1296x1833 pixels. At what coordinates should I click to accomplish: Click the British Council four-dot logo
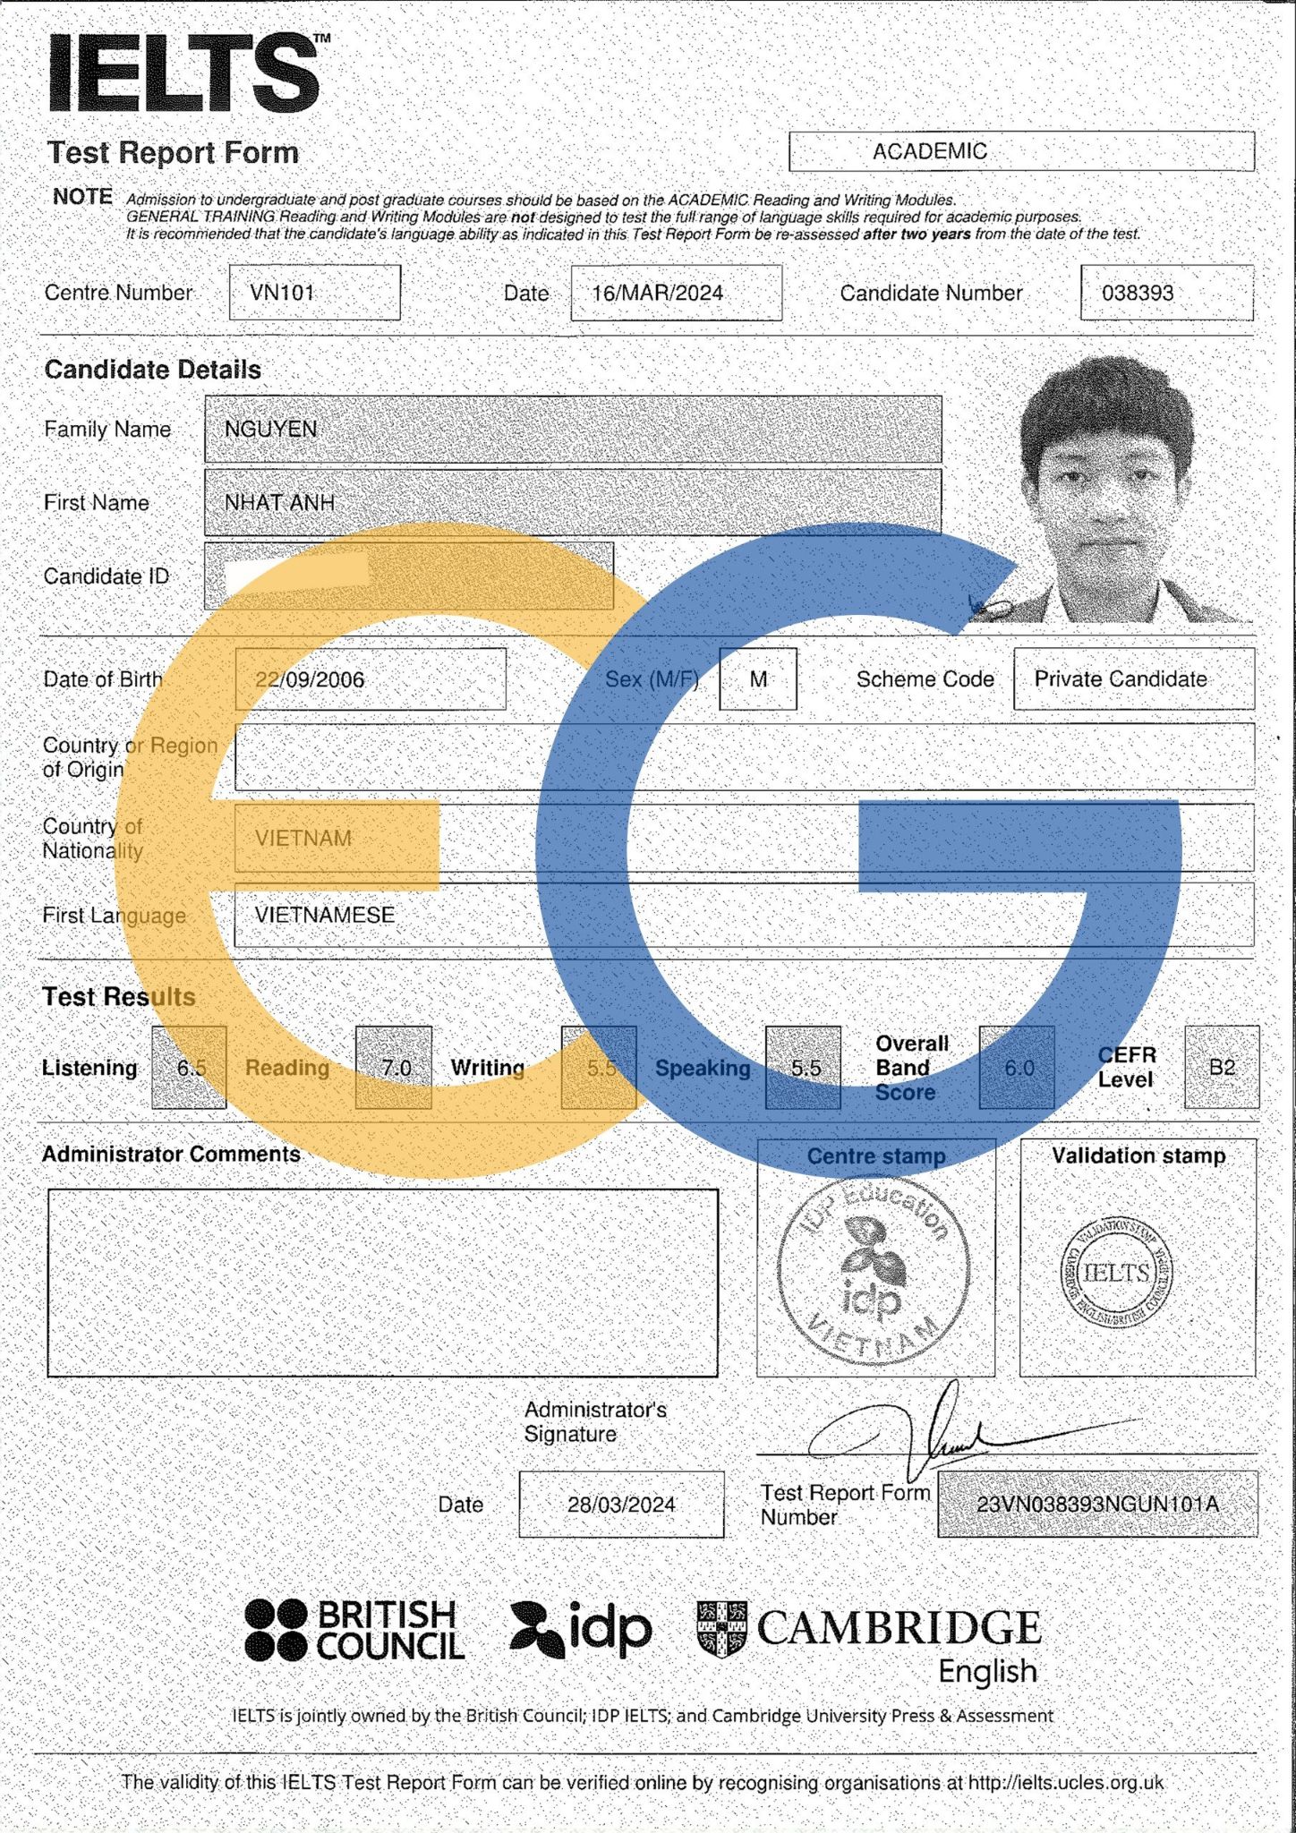[x=276, y=1630]
